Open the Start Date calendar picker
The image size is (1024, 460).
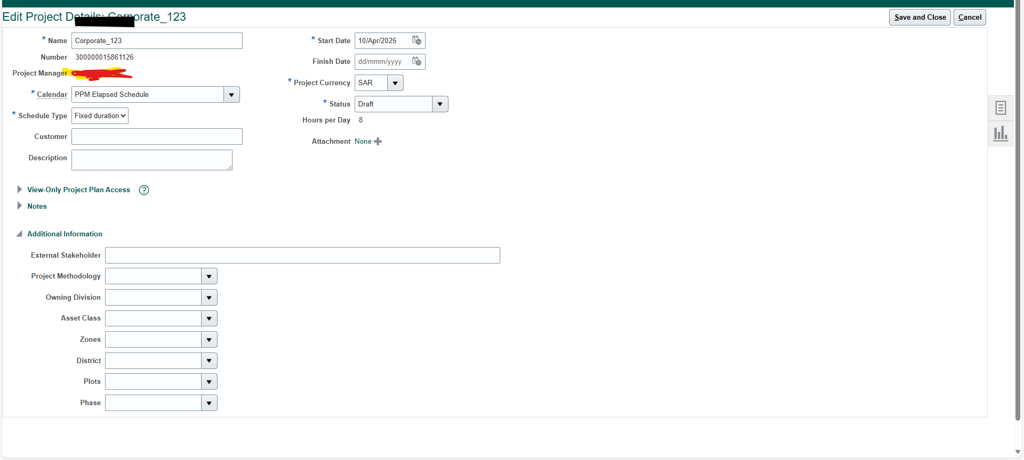[x=417, y=40]
